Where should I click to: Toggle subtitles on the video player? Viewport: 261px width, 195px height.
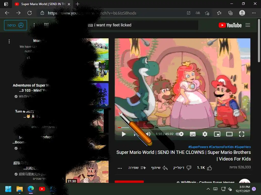pyautogui.click(x=193, y=134)
